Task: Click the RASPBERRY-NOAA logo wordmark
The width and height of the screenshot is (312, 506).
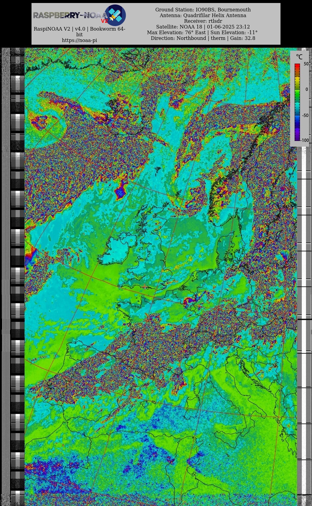Action: tap(70, 16)
